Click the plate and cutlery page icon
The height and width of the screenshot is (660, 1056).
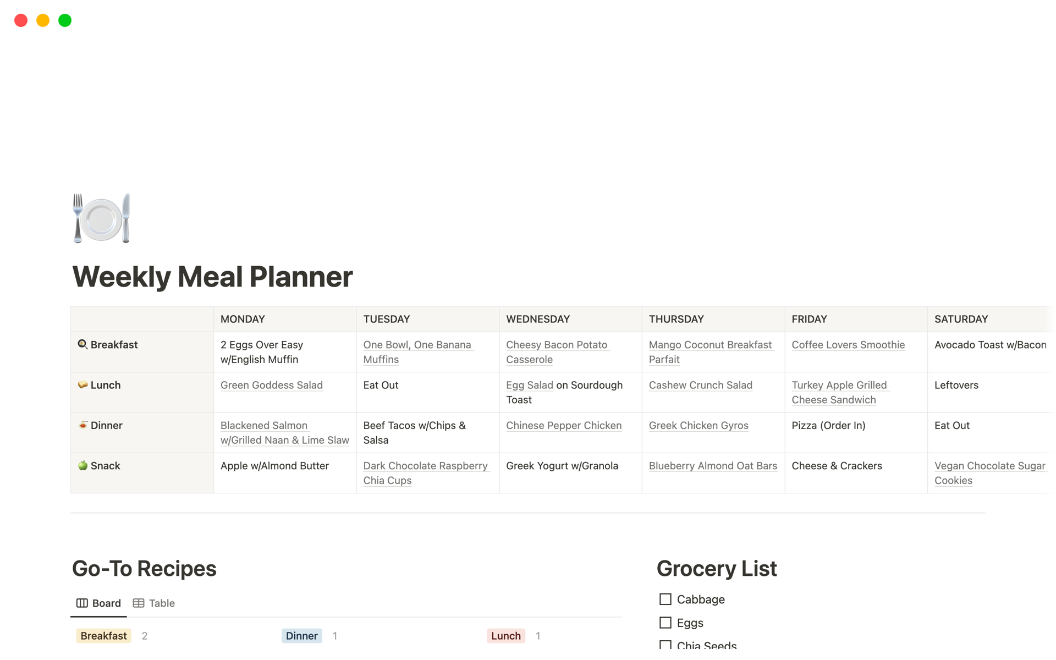pos(101,218)
